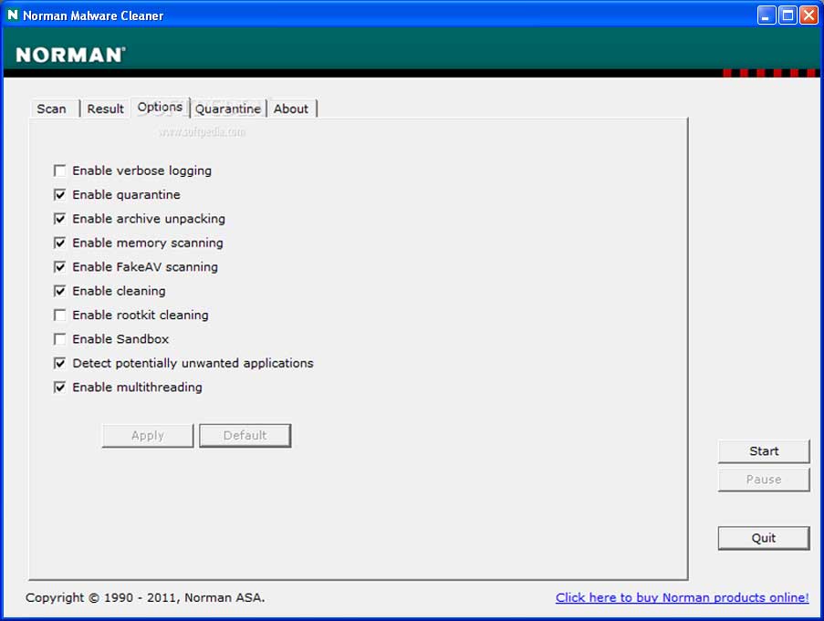Toggle Detect potentially unwanted applications
The width and height of the screenshot is (824, 621).
[60, 363]
